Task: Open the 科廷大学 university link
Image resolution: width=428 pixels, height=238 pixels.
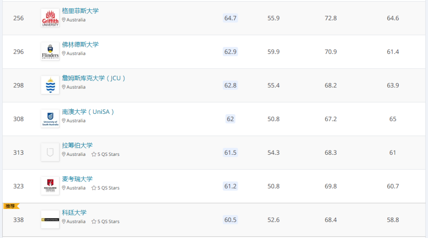Action: click(74, 213)
